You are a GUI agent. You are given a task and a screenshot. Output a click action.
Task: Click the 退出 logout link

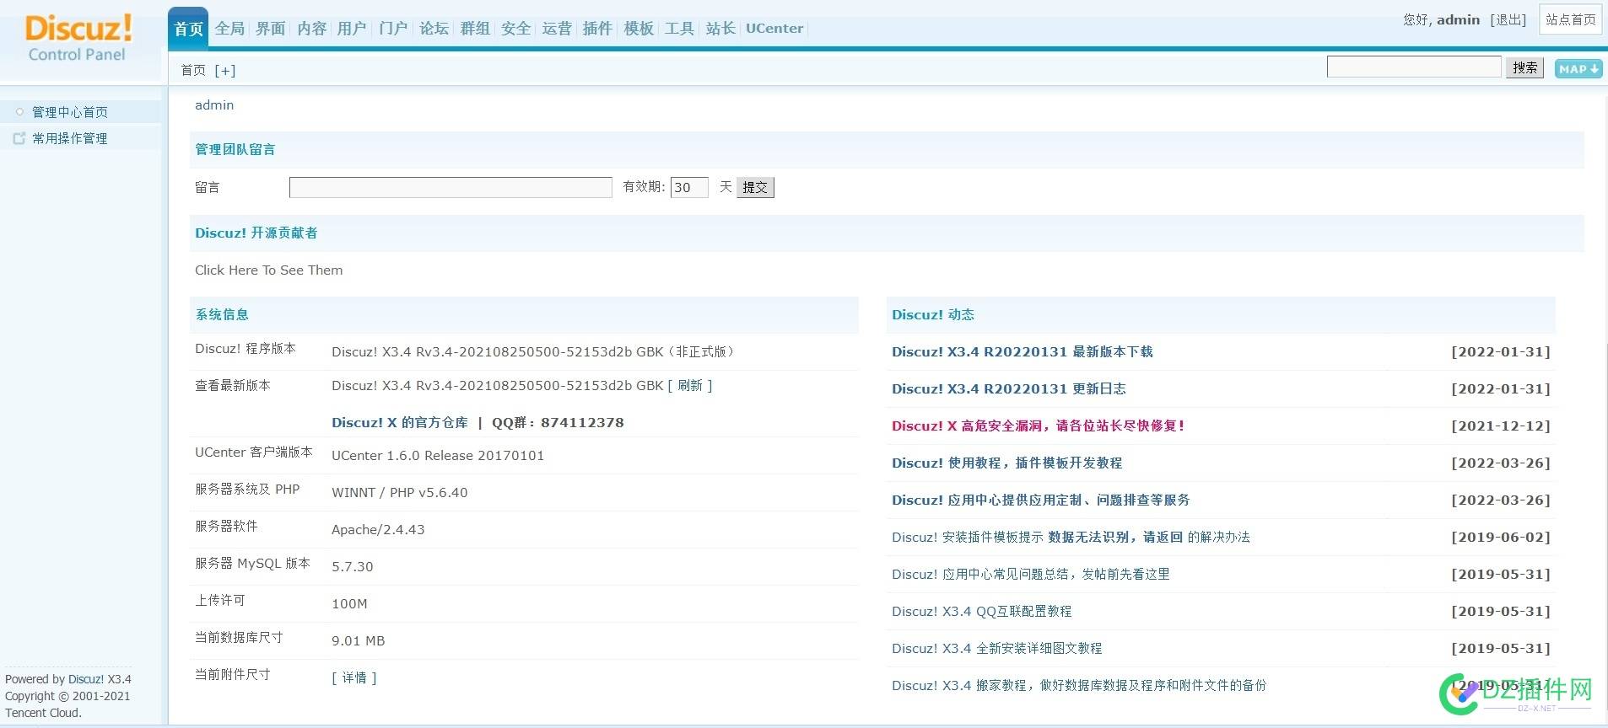click(x=1508, y=20)
